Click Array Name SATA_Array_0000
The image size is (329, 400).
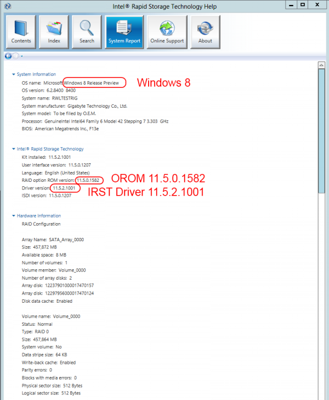[x=53, y=240]
